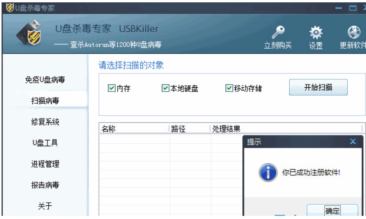Viewport: 366px width, 219px height.
Task: Confirm dialog with 确定 button
Action: 332,211
